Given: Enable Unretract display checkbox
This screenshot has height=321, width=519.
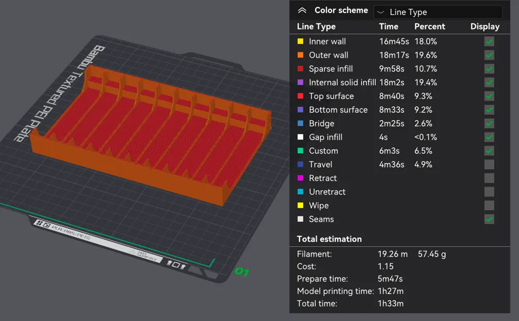Looking at the screenshot, I should pos(489,192).
